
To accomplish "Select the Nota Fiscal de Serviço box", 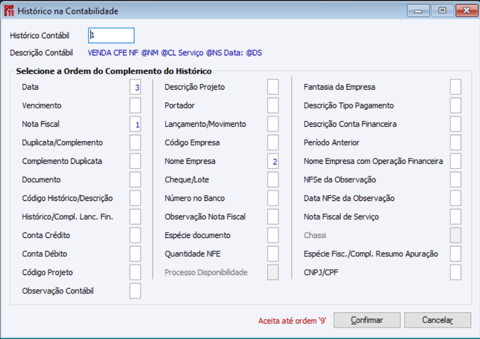I will click(x=456, y=217).
